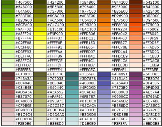Viewport: 162px width, 127px height.
Task: Click the hex code #FFFCEC
Action: [x=87, y=70]
